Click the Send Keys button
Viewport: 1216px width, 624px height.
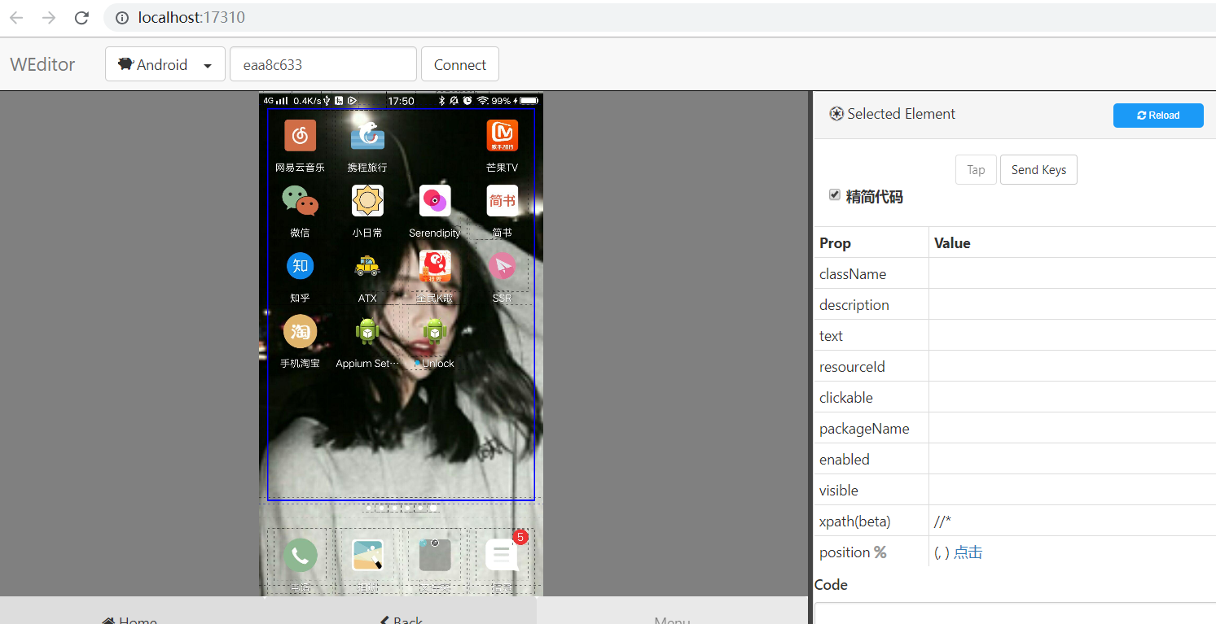(1038, 169)
